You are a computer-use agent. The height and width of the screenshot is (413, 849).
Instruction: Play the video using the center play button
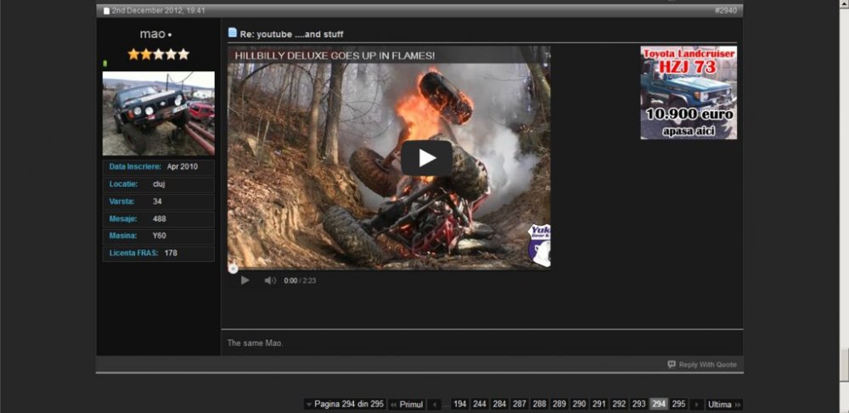(426, 158)
